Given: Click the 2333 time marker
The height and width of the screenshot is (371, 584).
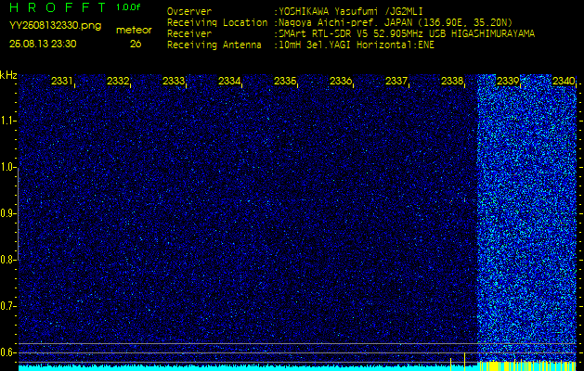Looking at the screenshot, I should click(x=174, y=81).
